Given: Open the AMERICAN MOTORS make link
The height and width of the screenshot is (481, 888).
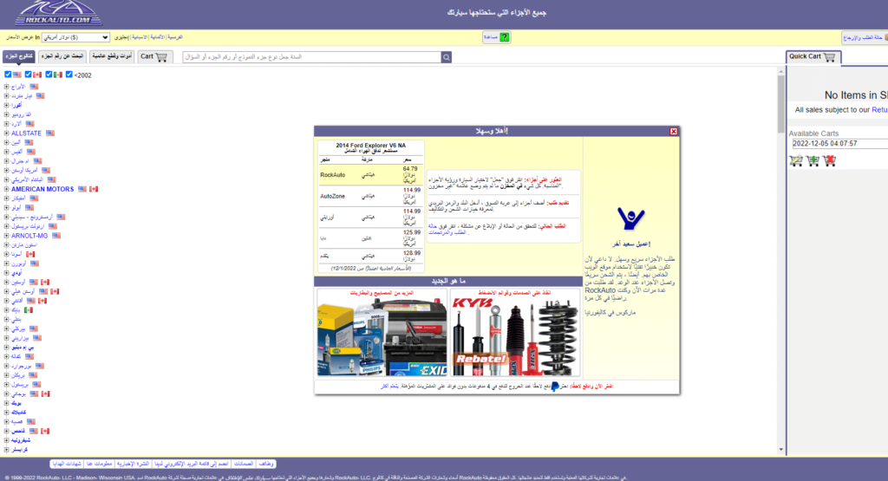Looking at the screenshot, I should [x=42, y=189].
